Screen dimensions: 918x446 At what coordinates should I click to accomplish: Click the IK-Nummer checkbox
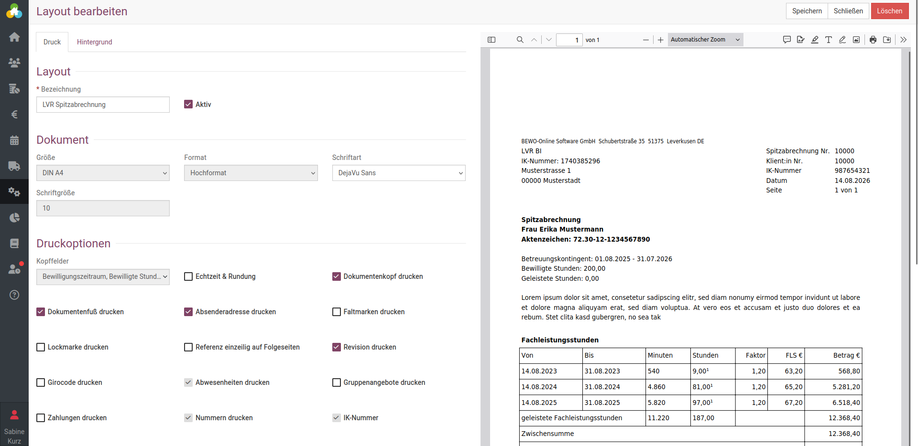tap(337, 418)
